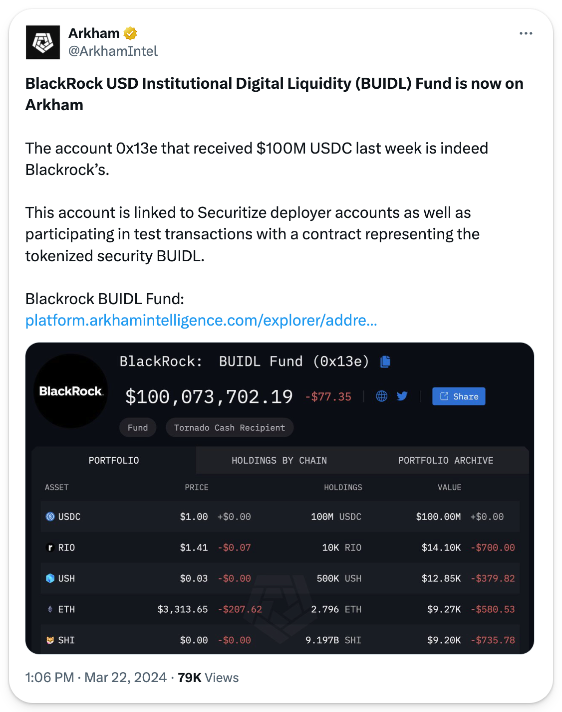Click the SHI token icon
Screen dimensions: 562x712
[50, 640]
